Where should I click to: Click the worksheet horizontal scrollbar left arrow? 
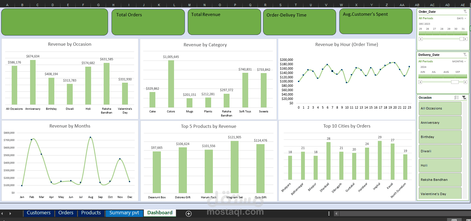pyautogui.click(x=336, y=213)
